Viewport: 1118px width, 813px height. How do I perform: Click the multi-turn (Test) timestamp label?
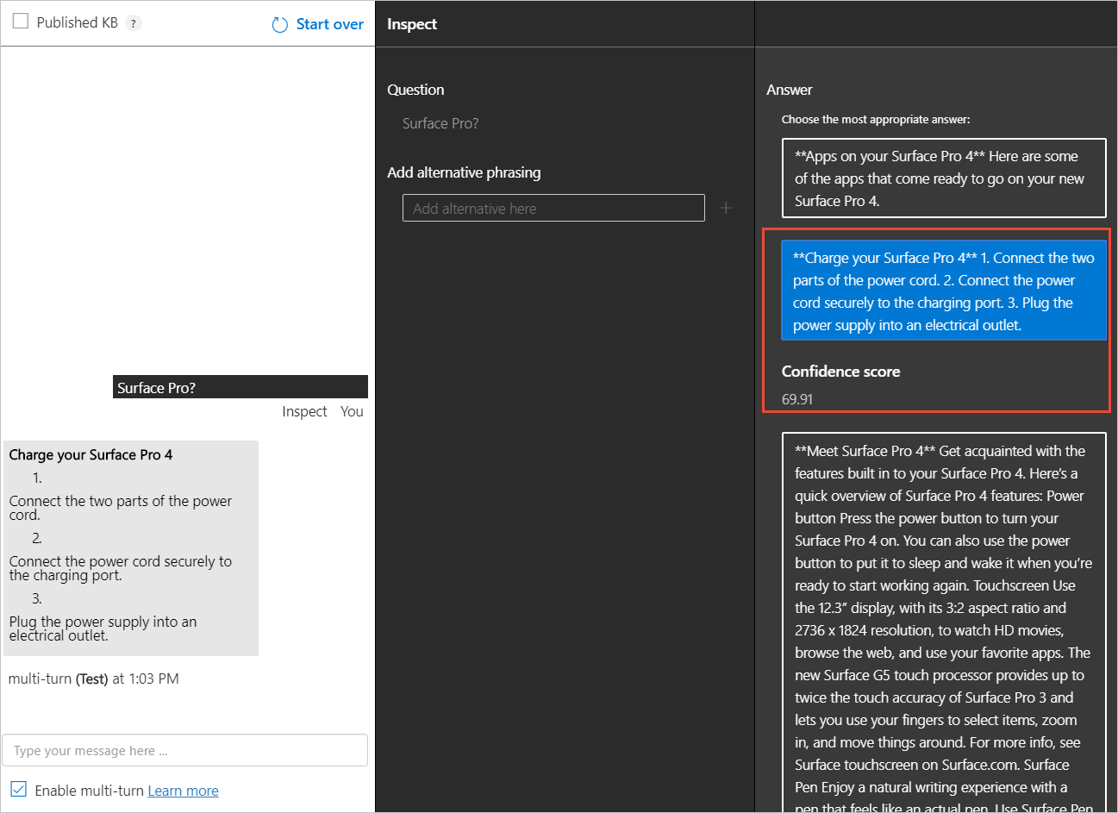click(x=94, y=679)
